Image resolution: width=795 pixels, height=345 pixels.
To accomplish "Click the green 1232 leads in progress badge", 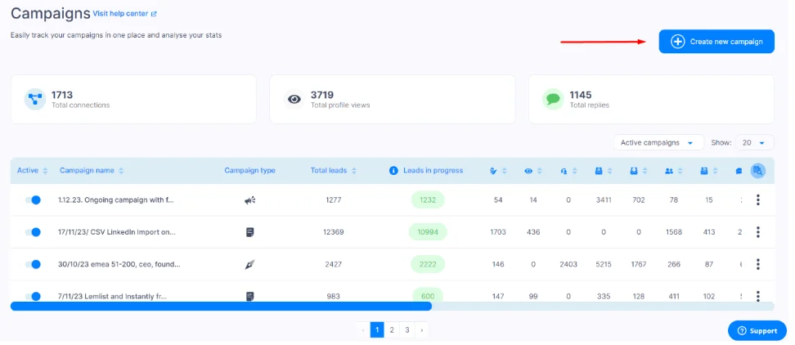I will click(x=428, y=200).
